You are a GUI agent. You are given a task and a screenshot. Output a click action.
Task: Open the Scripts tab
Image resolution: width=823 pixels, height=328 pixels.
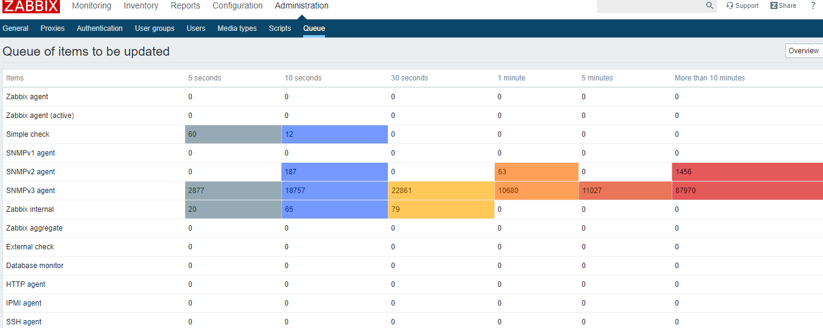(280, 28)
